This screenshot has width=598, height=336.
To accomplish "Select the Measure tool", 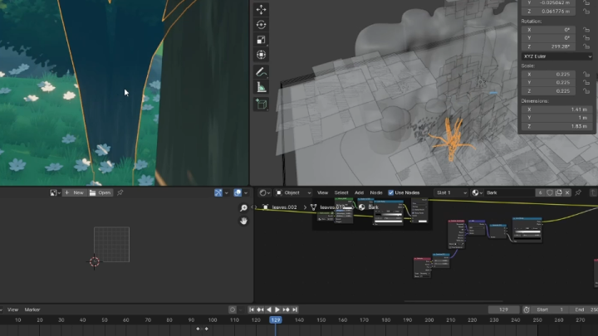I will [261, 87].
